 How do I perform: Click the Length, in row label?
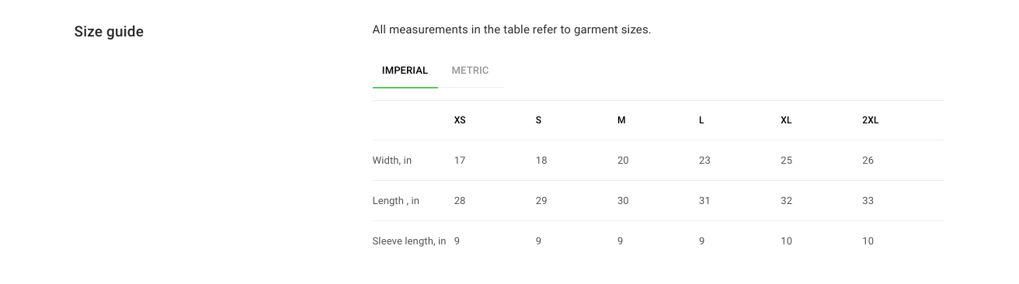click(x=396, y=201)
